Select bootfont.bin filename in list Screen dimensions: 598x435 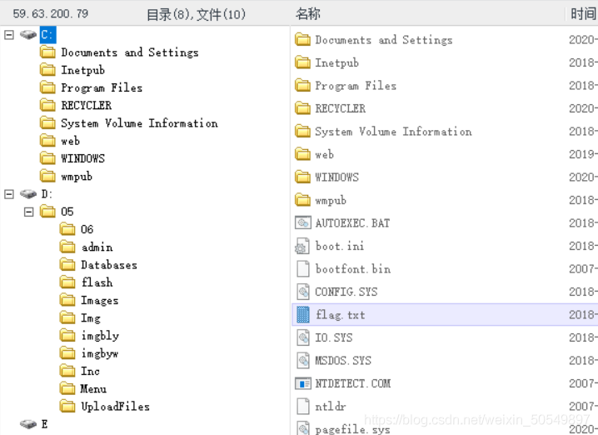(353, 269)
